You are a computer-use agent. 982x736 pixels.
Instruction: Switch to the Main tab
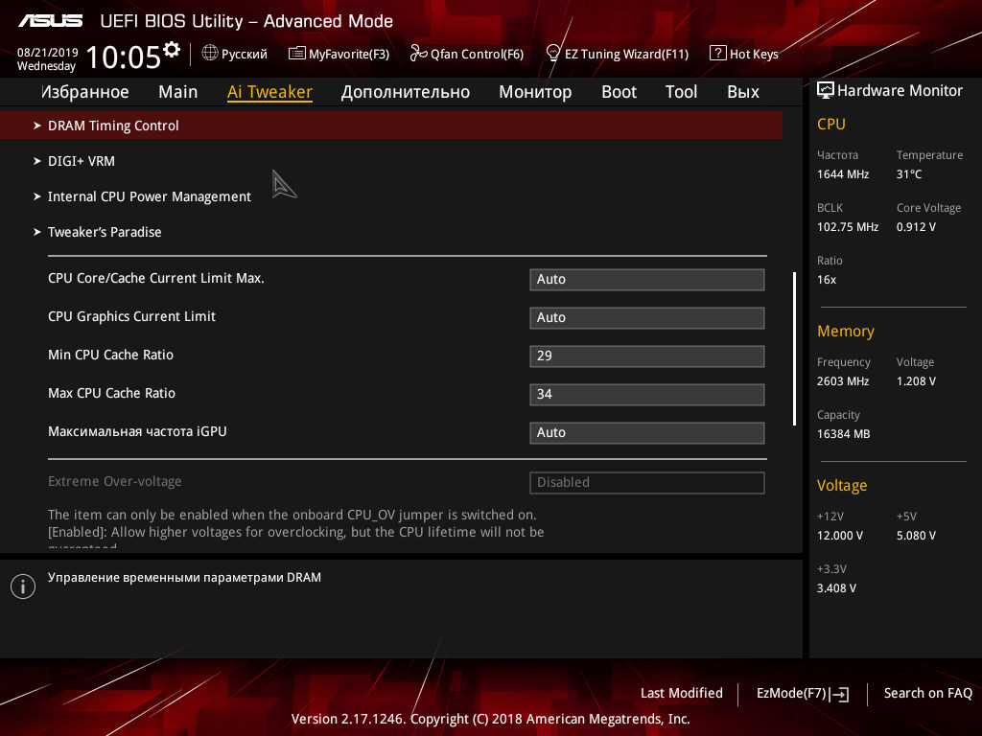pos(177,92)
